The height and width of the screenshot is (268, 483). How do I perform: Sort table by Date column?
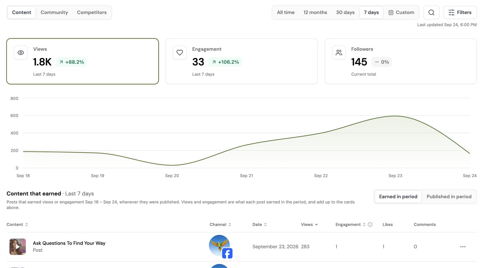pos(260,224)
